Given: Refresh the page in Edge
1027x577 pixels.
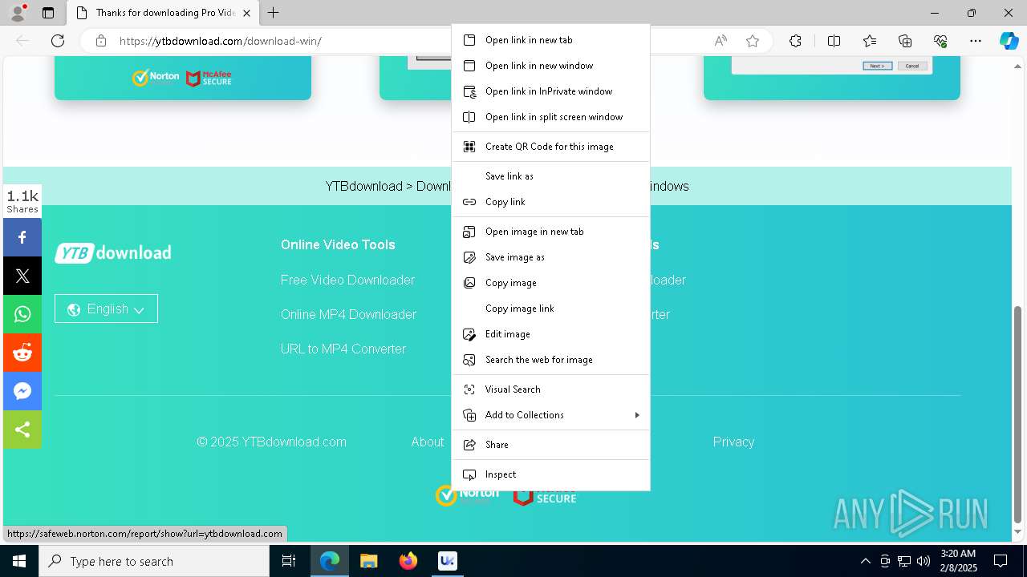Looking at the screenshot, I should click(58, 41).
